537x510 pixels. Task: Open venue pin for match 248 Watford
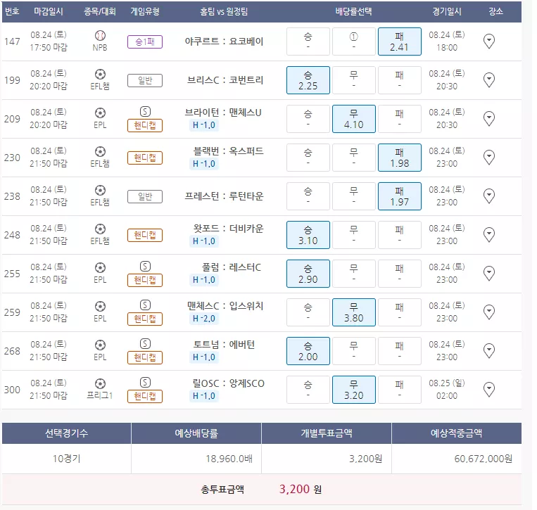490,235
